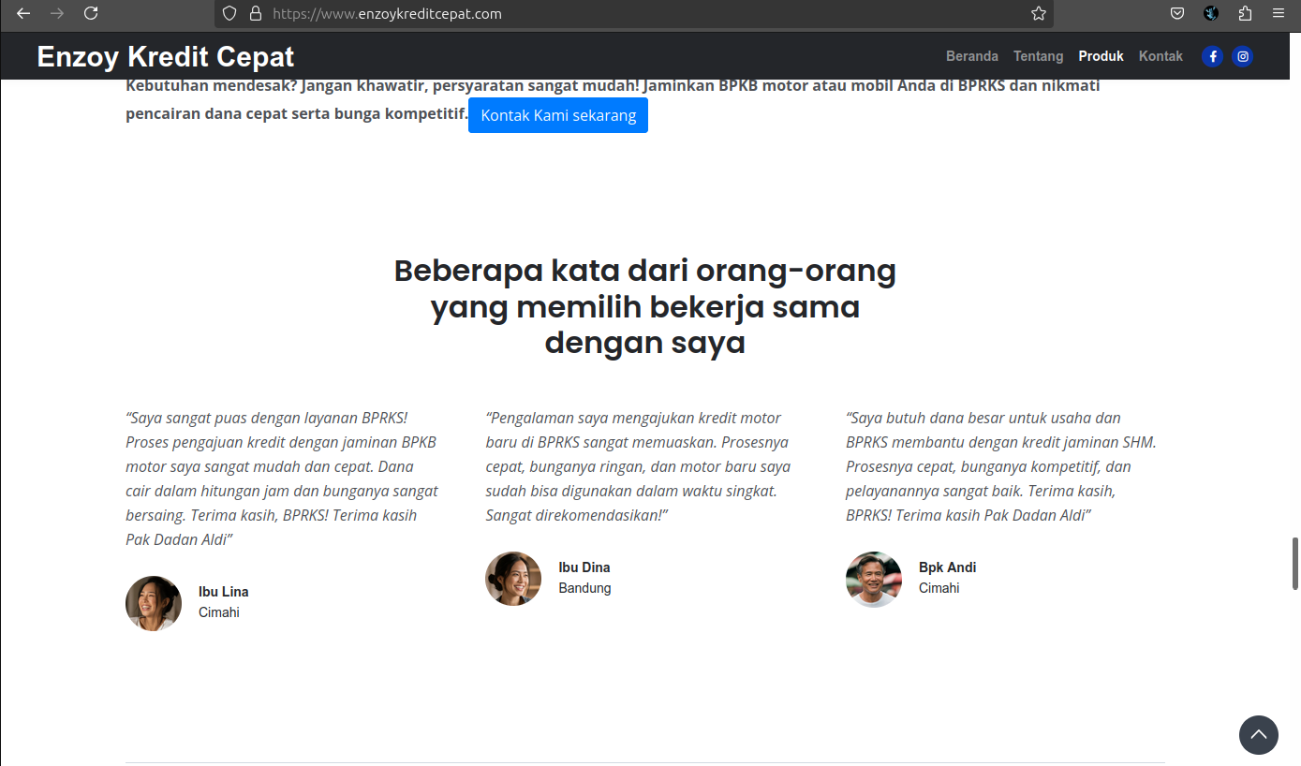Open the browser hamburger menu
The height and width of the screenshot is (766, 1301).
click(x=1278, y=13)
